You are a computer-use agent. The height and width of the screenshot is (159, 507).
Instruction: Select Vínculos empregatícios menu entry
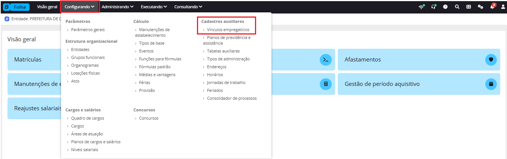[x=228, y=30]
